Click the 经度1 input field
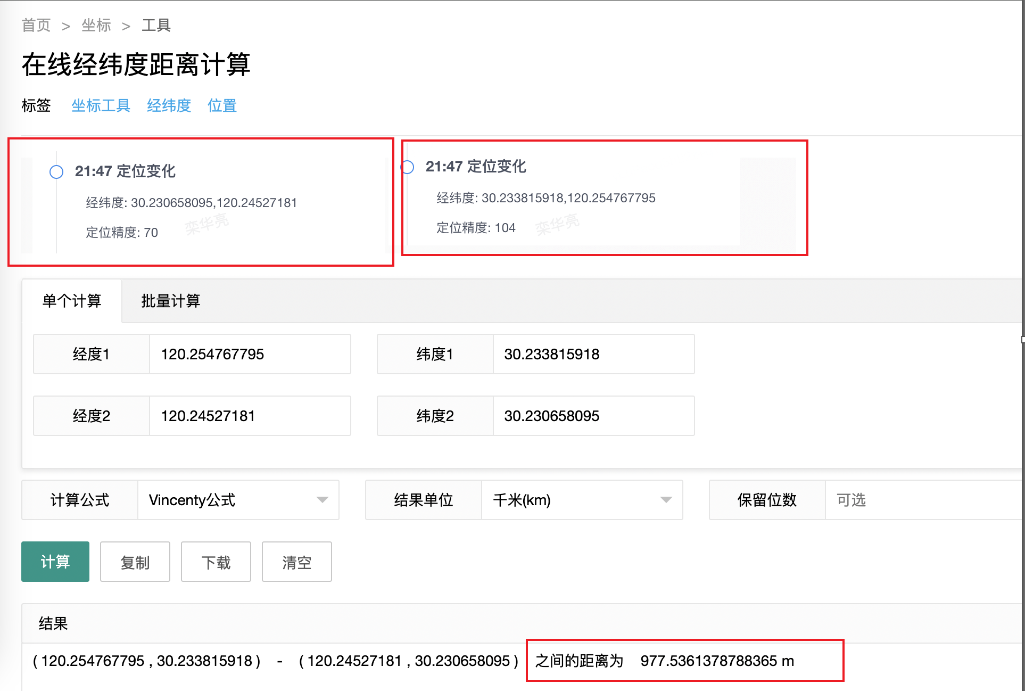Viewport: 1025px width, 691px height. pos(250,355)
